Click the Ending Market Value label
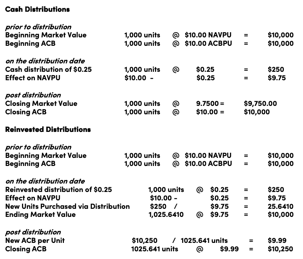Viewport: 303px width, 259px height. 40,215
